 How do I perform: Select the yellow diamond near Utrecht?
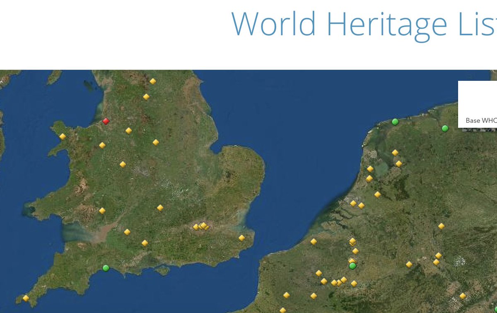coord(377,194)
